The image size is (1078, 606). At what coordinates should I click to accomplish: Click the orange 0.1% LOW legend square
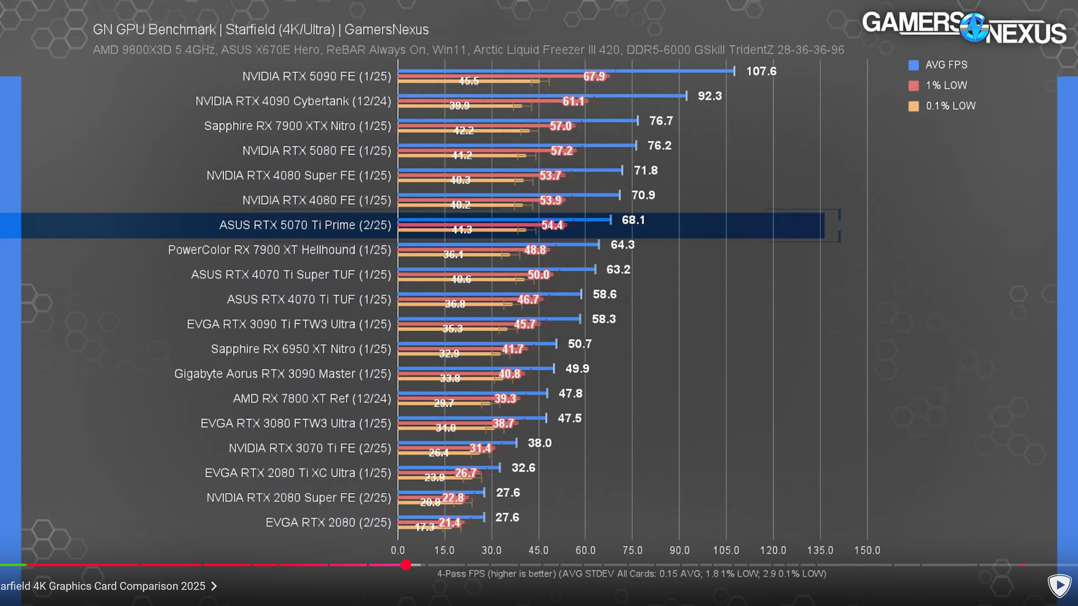coord(914,106)
